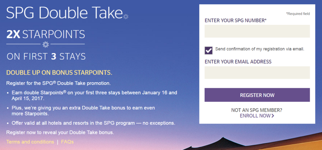This screenshot has height=150, width=322.
Task: Open the FAQs link
Action: click(67, 142)
